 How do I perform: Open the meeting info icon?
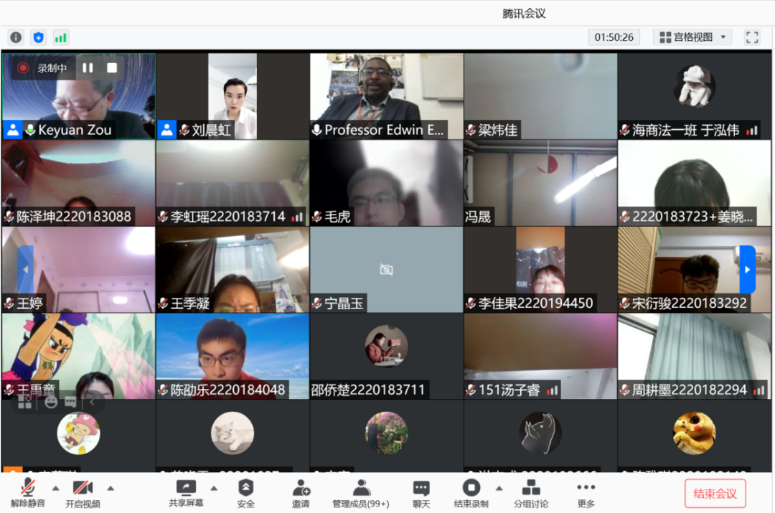point(16,37)
